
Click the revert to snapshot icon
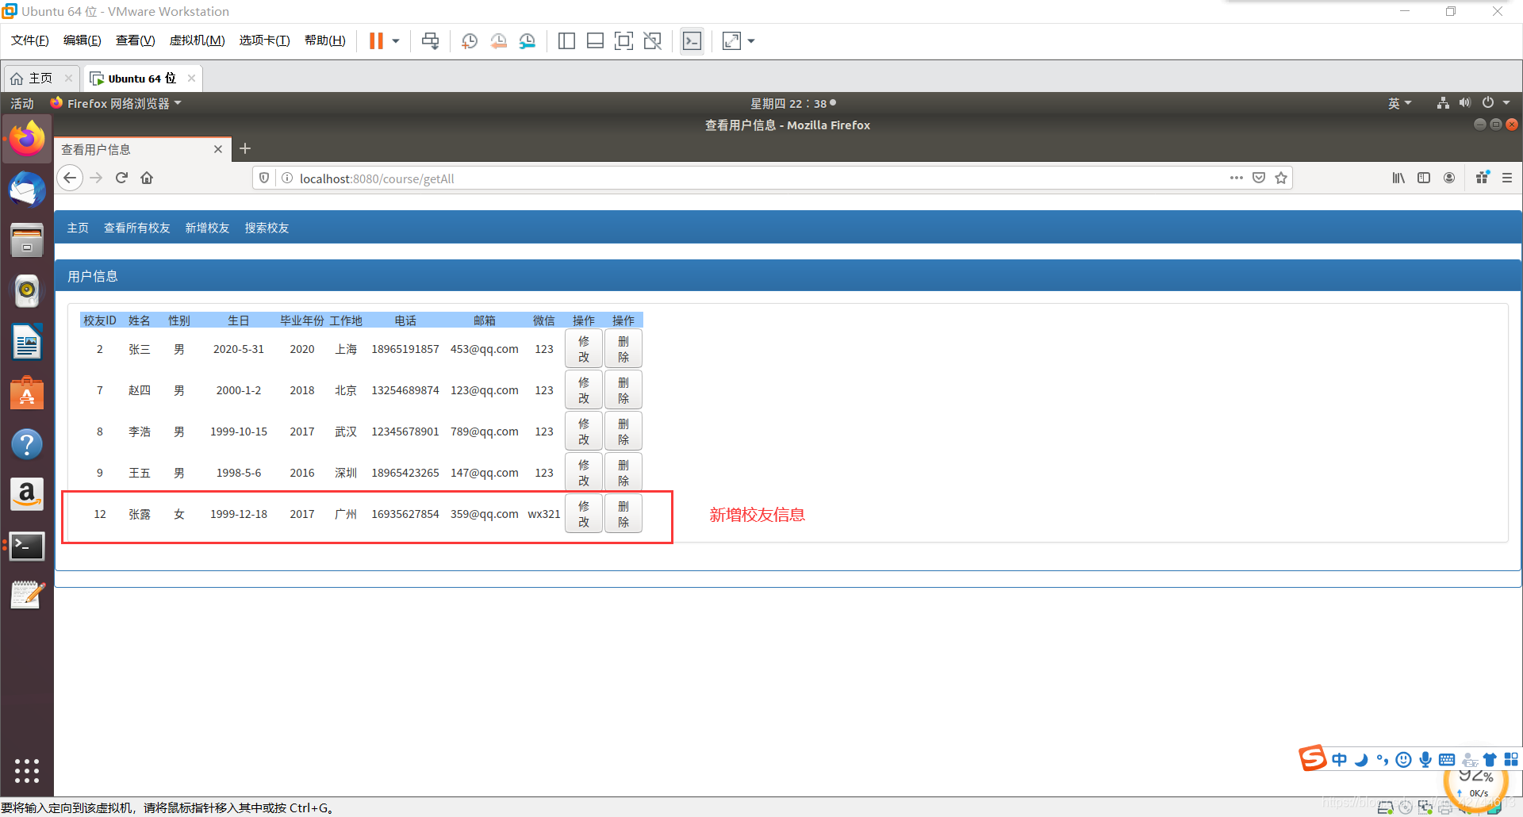(x=498, y=41)
